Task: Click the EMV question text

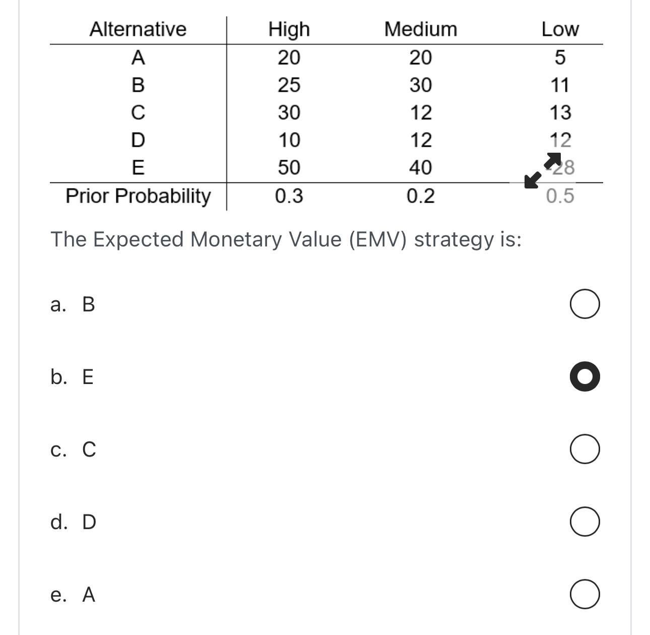Action: click(287, 239)
